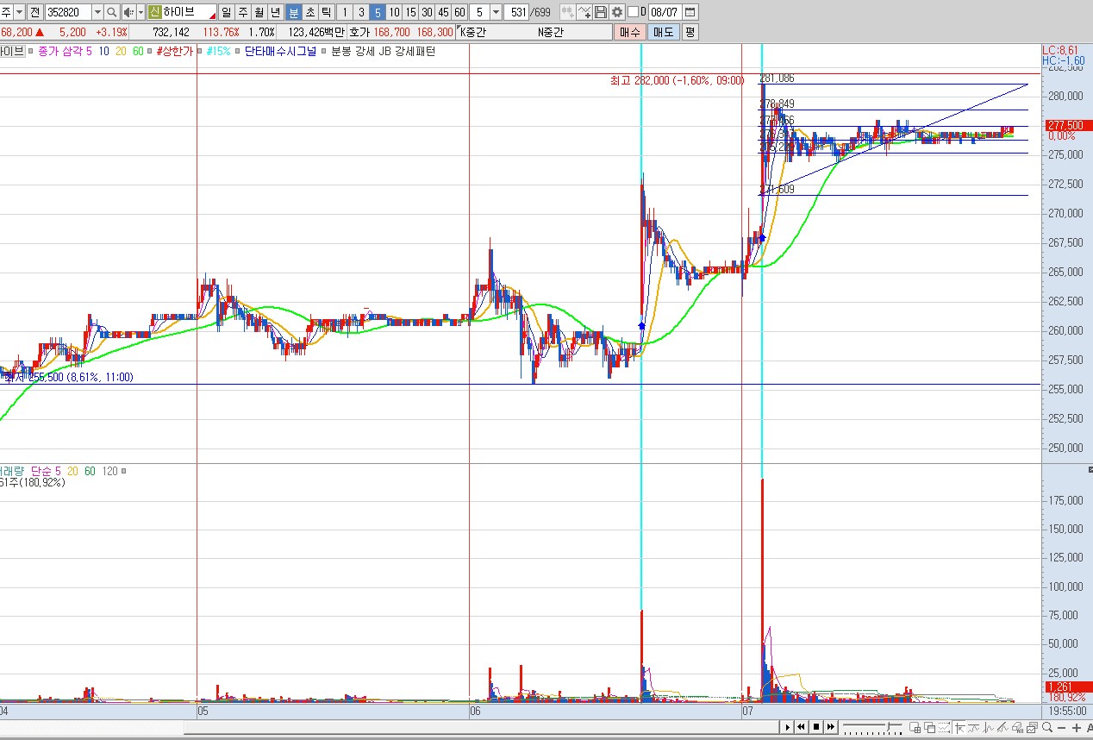
Task: Zoom out with the minus icon
Action: [1062, 727]
